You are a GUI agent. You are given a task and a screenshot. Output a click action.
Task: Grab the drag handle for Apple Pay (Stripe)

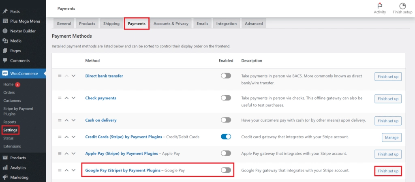pos(60,154)
